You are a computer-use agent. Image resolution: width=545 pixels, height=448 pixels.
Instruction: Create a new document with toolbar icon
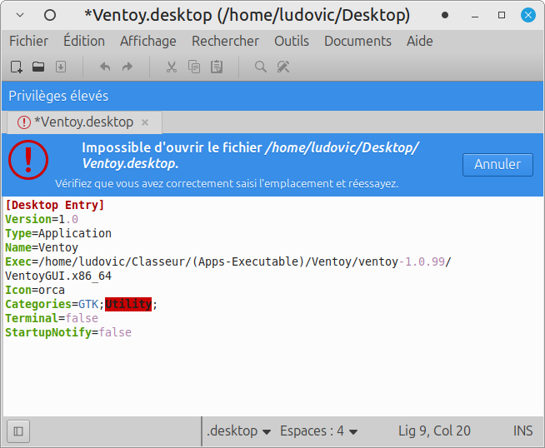(17, 67)
